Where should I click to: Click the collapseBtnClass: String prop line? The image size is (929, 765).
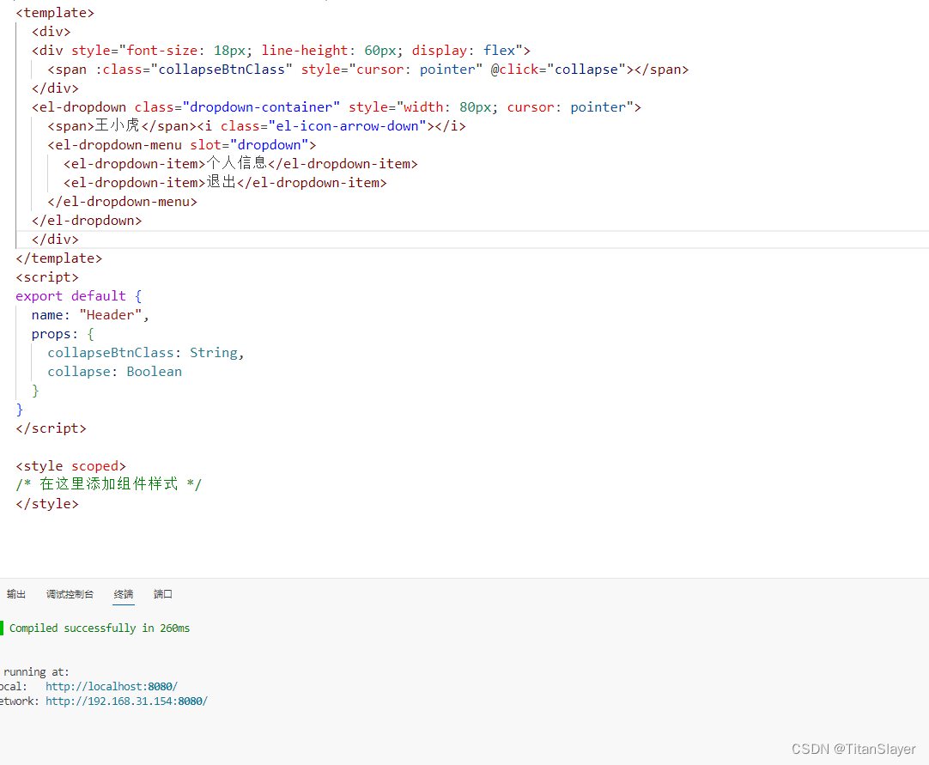click(x=146, y=353)
